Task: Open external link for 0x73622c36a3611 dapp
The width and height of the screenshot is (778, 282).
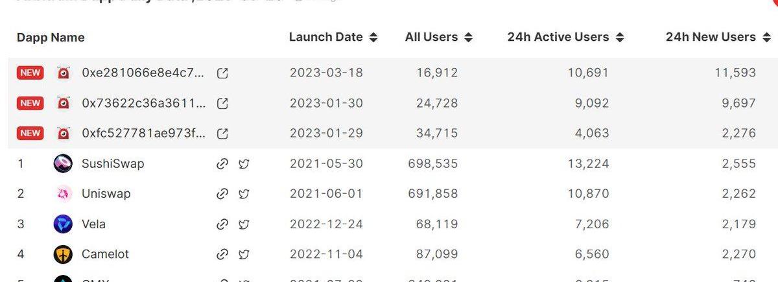Action: (222, 103)
